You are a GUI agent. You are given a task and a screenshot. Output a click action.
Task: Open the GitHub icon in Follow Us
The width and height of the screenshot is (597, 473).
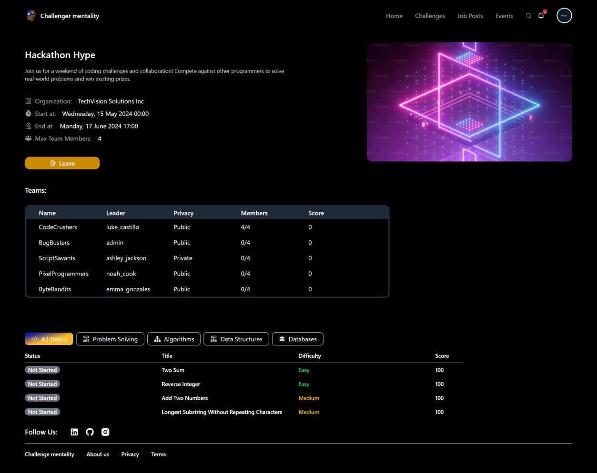tap(90, 432)
